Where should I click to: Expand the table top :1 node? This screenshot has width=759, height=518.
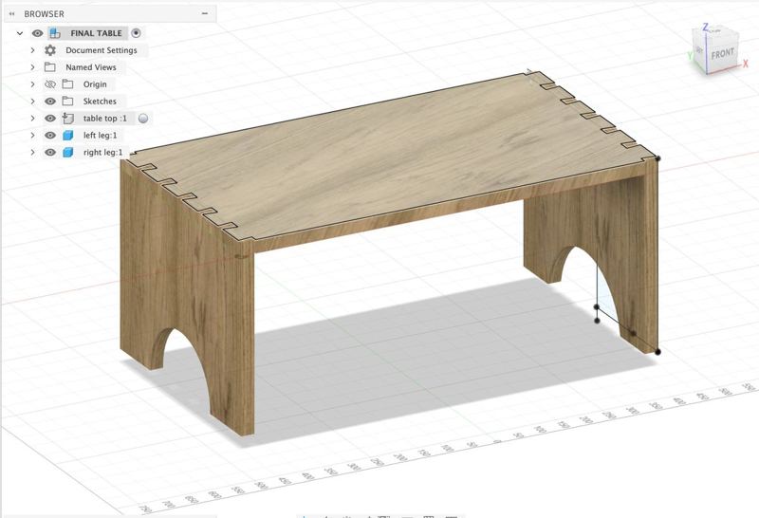coord(32,119)
